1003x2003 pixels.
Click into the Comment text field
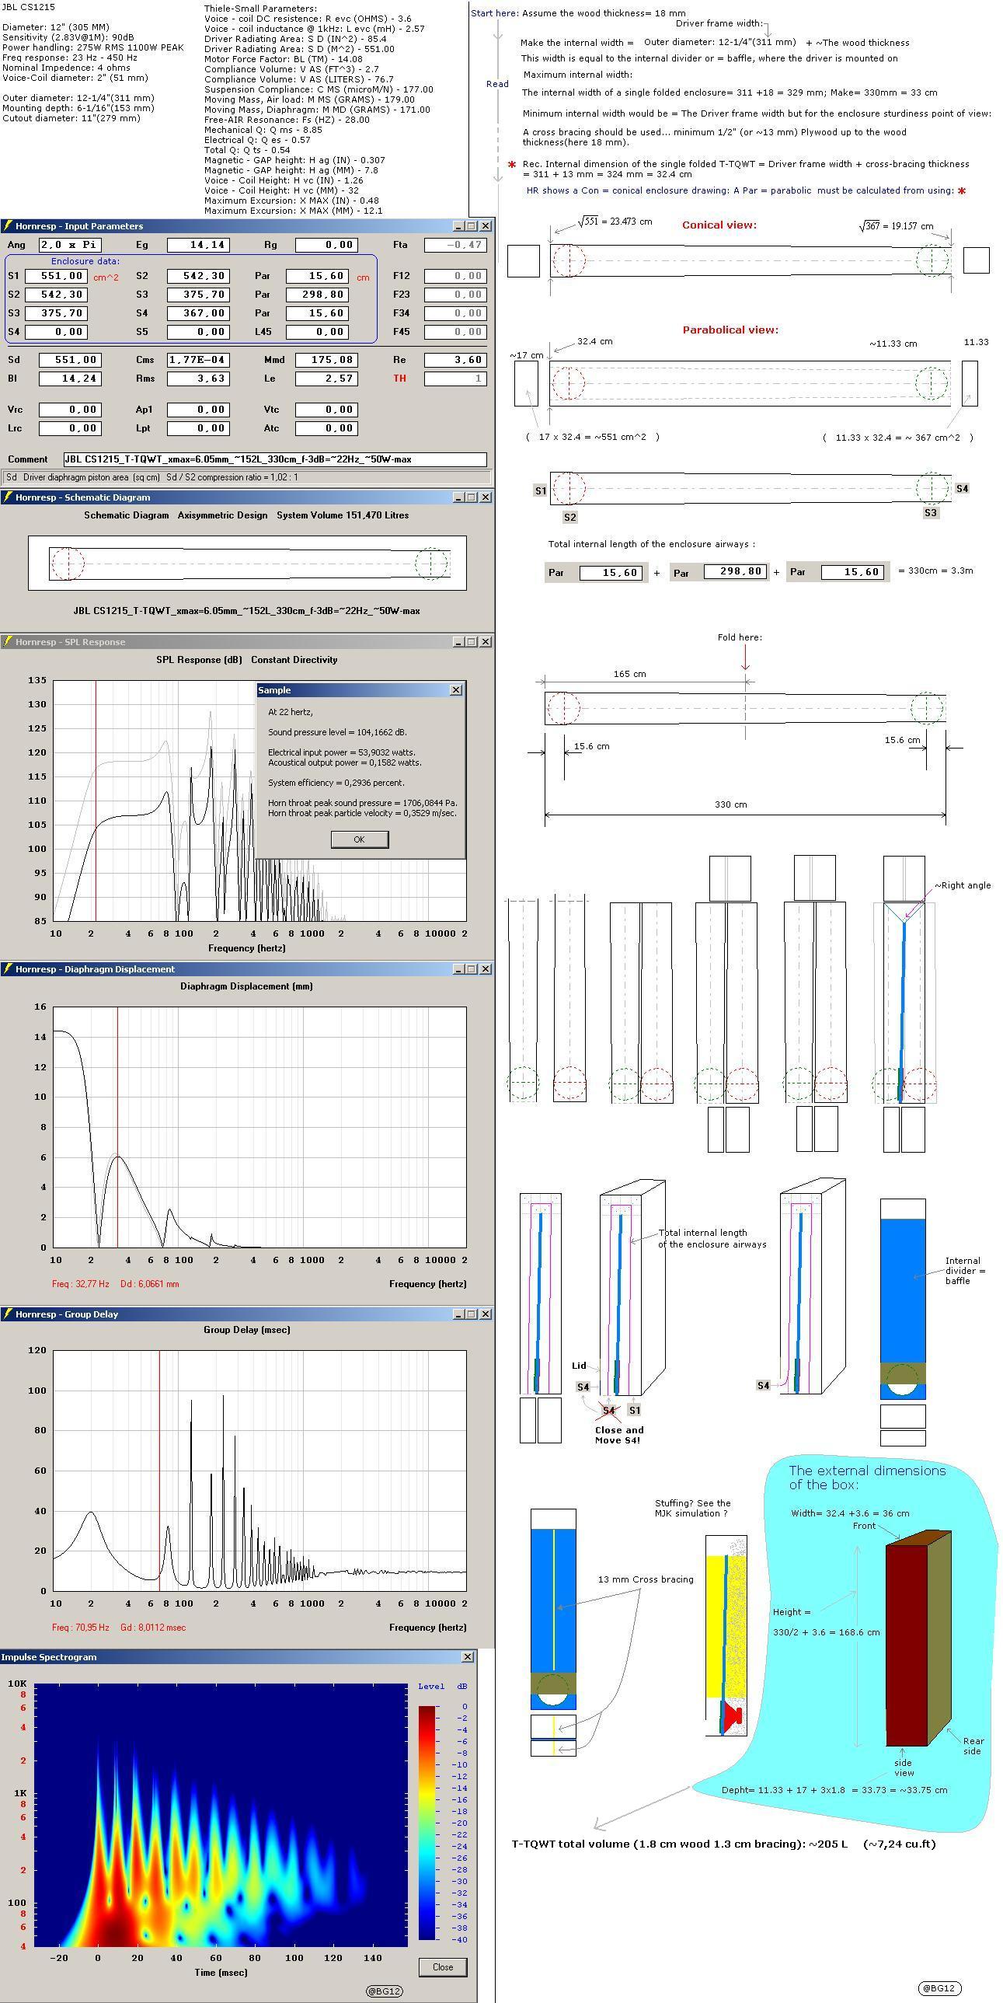coord(274,459)
